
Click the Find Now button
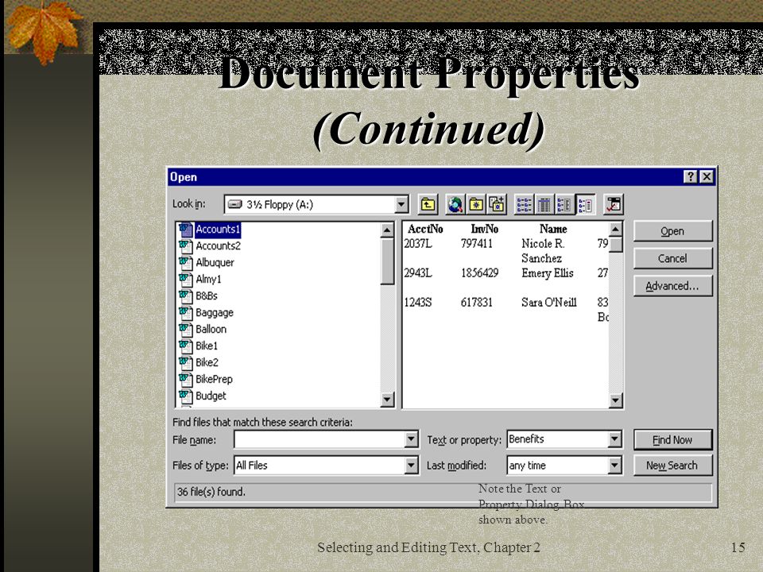click(672, 439)
